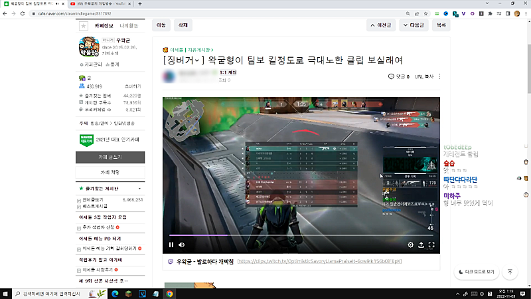531x299 pixels.
Task: Open the clips.twitch.tv clip link
Action: [x=319, y=261]
